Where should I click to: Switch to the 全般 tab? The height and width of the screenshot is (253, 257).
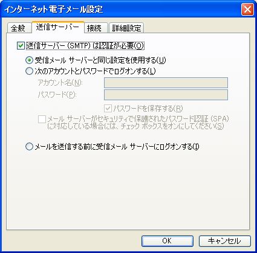(19, 28)
